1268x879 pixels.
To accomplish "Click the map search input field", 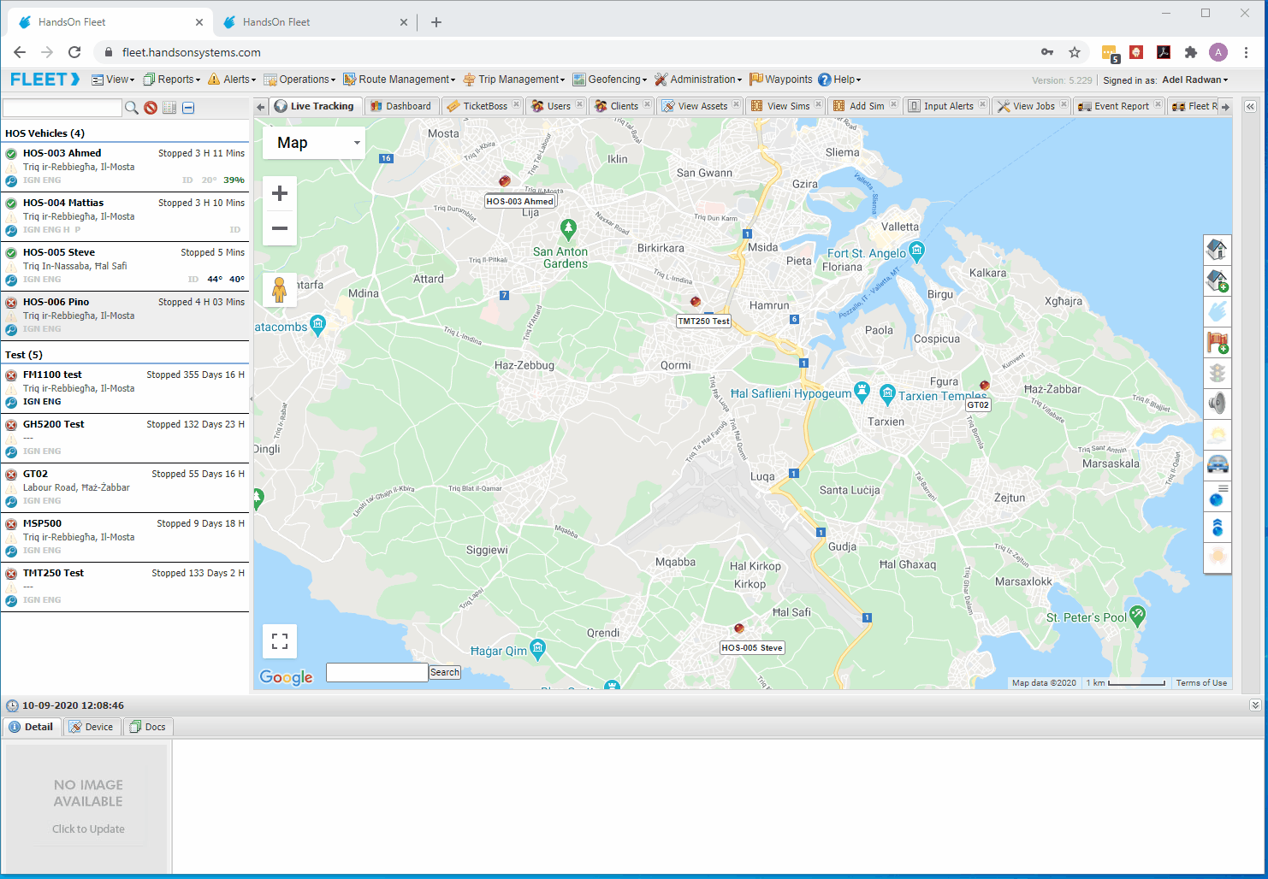I will click(x=377, y=672).
